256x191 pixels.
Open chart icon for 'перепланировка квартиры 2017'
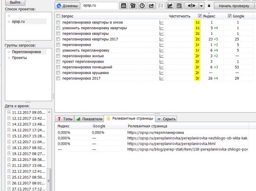161,39
